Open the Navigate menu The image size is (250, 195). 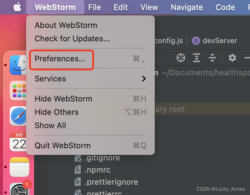(187, 7)
